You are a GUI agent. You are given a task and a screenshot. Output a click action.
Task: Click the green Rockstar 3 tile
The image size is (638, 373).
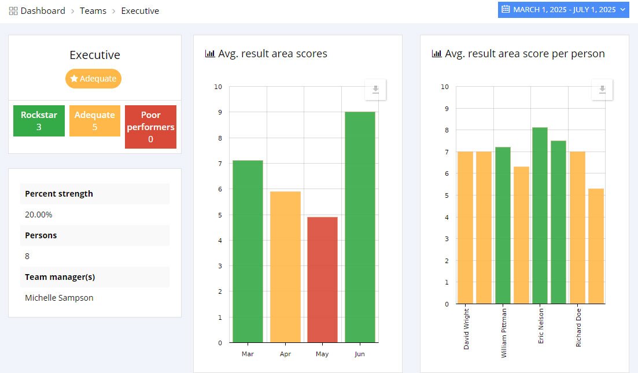pos(38,121)
